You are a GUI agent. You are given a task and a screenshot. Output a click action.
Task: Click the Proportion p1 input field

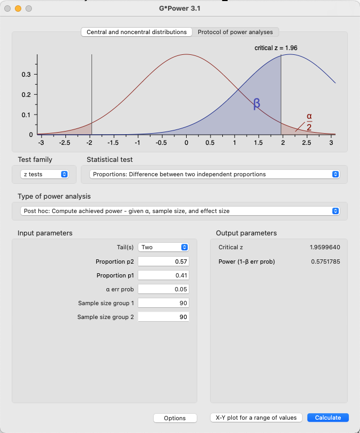164,275
